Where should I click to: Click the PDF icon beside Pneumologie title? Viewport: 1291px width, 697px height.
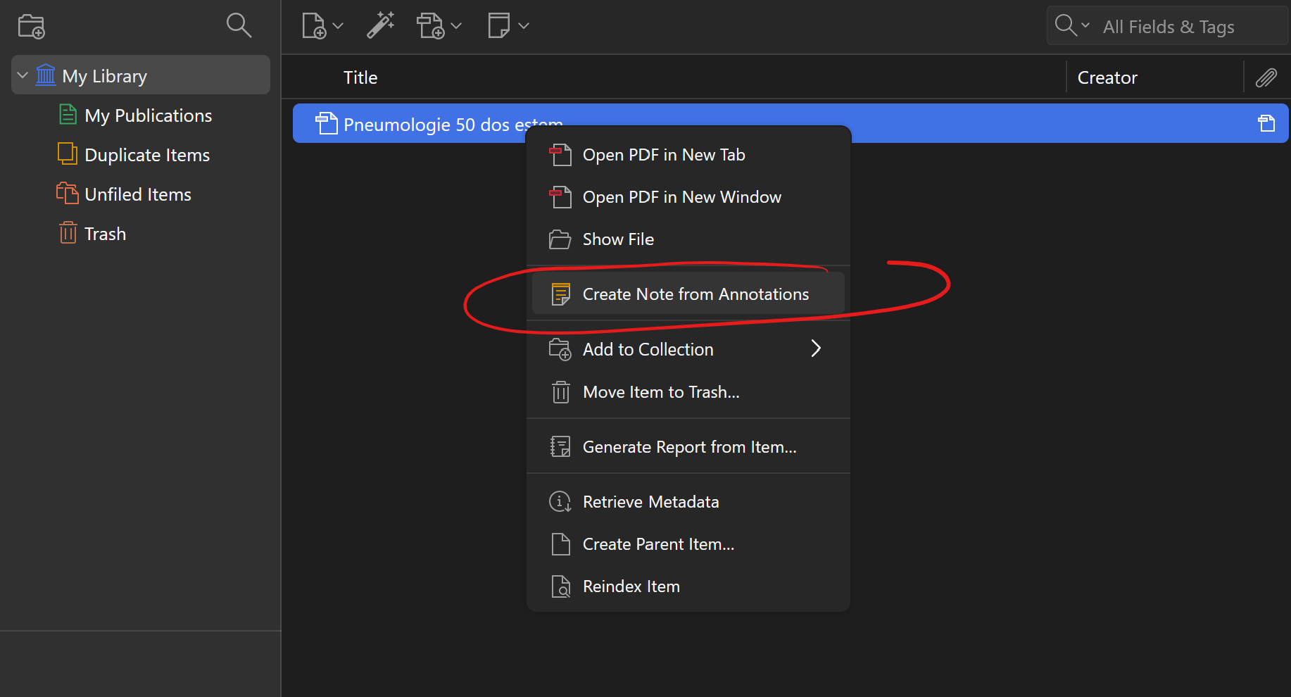[326, 123]
